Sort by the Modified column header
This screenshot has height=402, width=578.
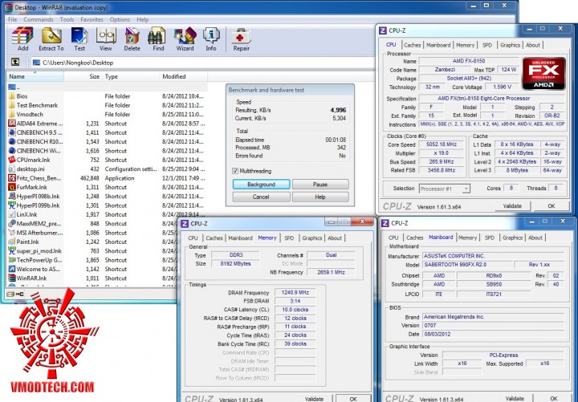(x=183, y=76)
